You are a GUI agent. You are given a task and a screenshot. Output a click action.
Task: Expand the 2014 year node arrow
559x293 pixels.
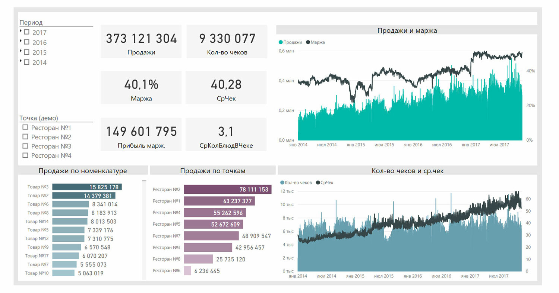pos(20,61)
